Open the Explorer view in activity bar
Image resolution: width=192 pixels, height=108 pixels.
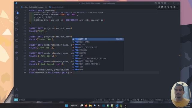pyautogui.click(x=17, y=12)
